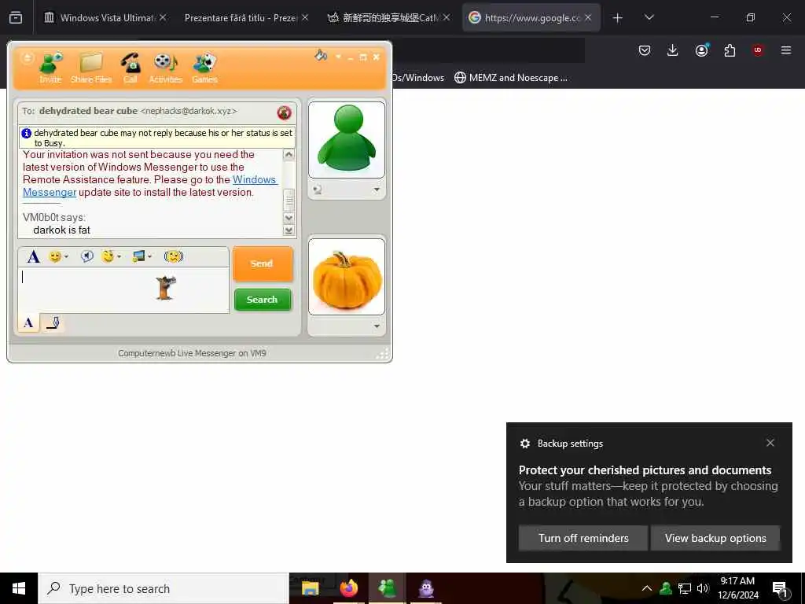Switch to text typing mode tab
The height and width of the screenshot is (604, 805).
[29, 322]
